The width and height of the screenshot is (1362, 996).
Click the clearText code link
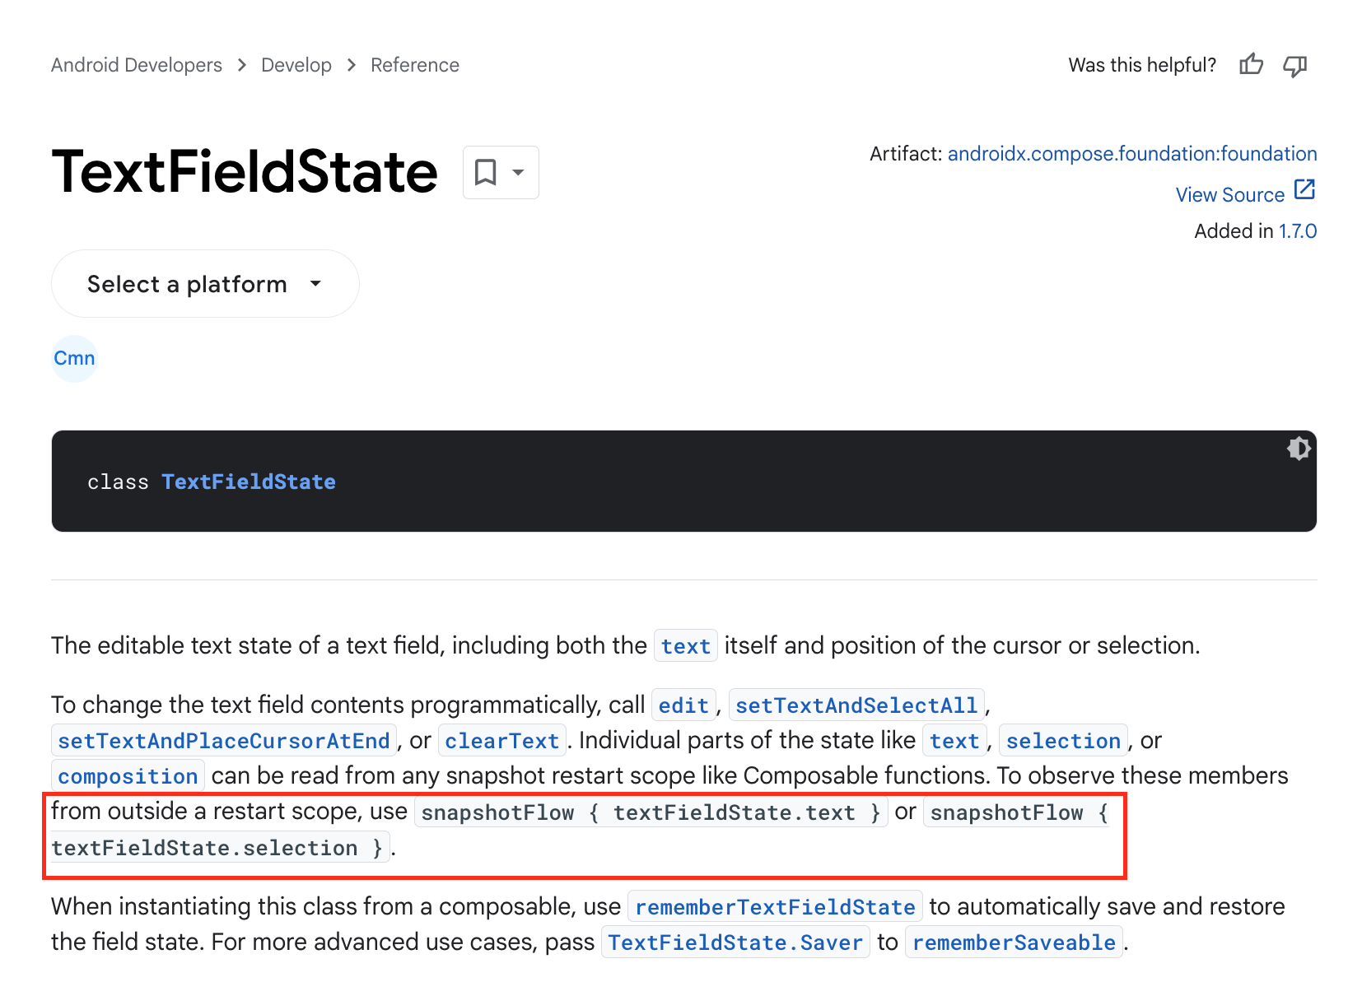pyautogui.click(x=502, y=741)
